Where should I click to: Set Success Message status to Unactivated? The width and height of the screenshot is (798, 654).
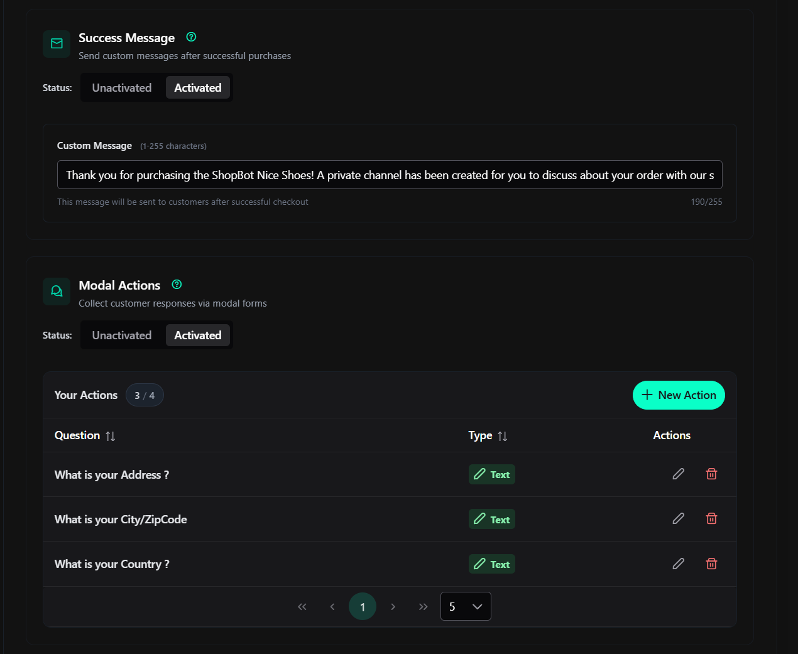pos(122,88)
